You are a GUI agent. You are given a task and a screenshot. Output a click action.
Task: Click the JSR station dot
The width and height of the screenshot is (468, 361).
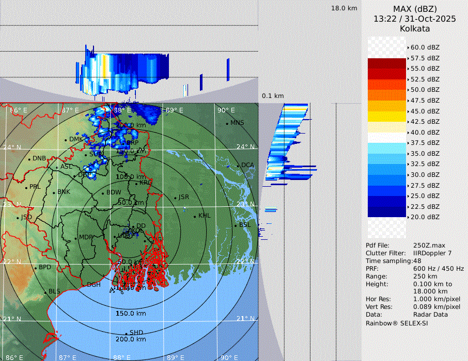(175, 198)
